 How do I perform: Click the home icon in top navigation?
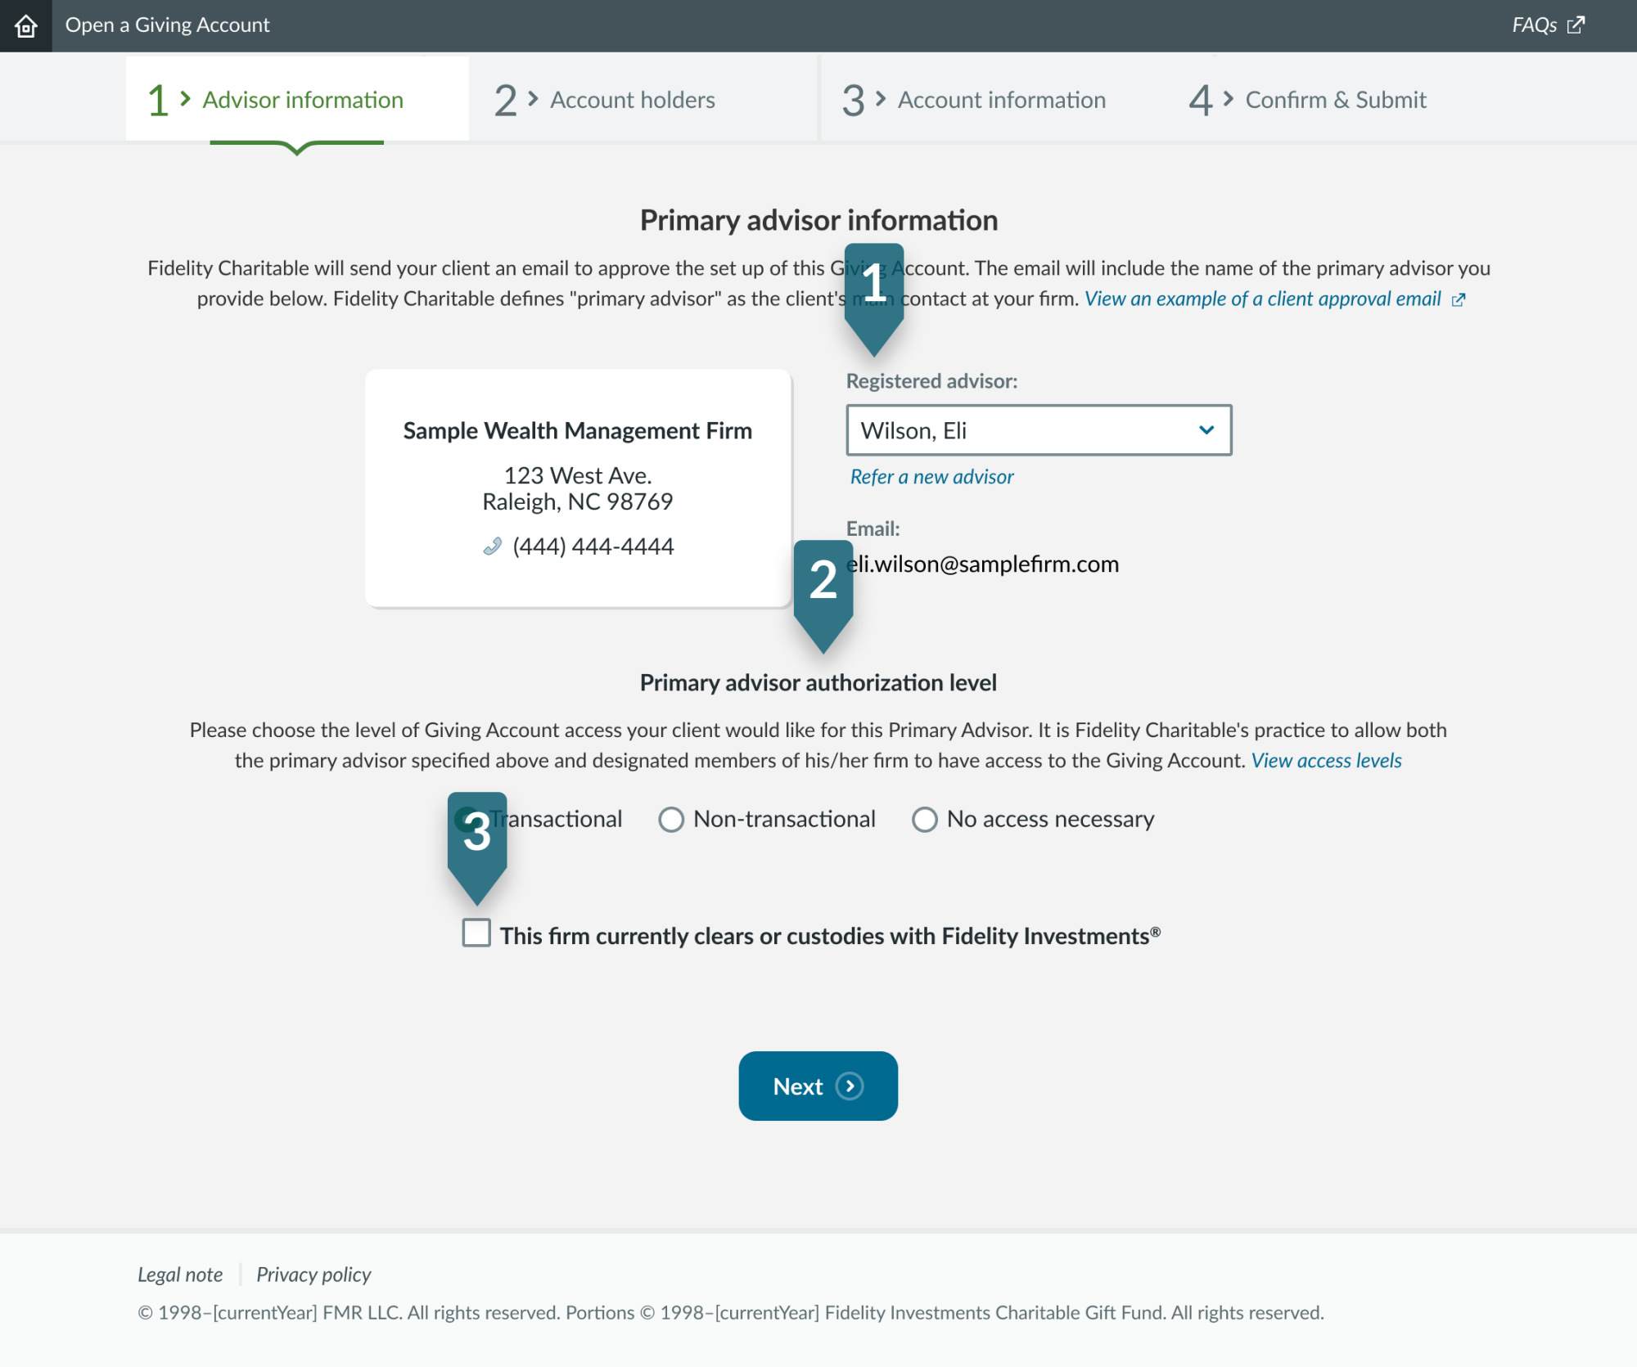click(26, 26)
